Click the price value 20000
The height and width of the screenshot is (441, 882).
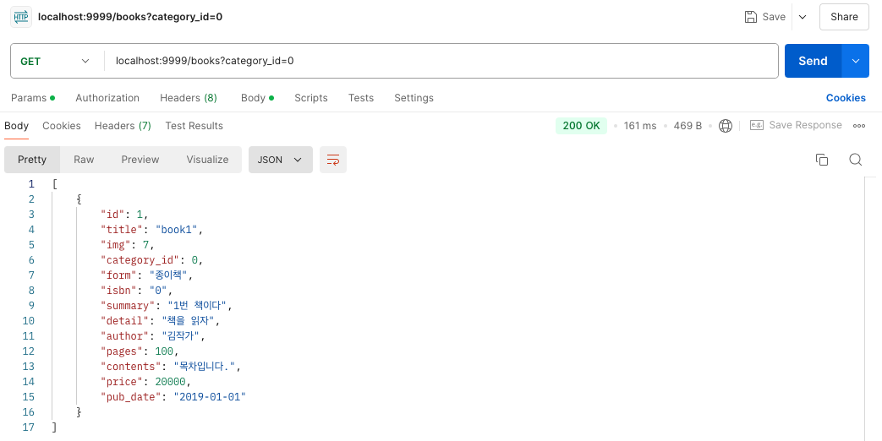point(171,382)
